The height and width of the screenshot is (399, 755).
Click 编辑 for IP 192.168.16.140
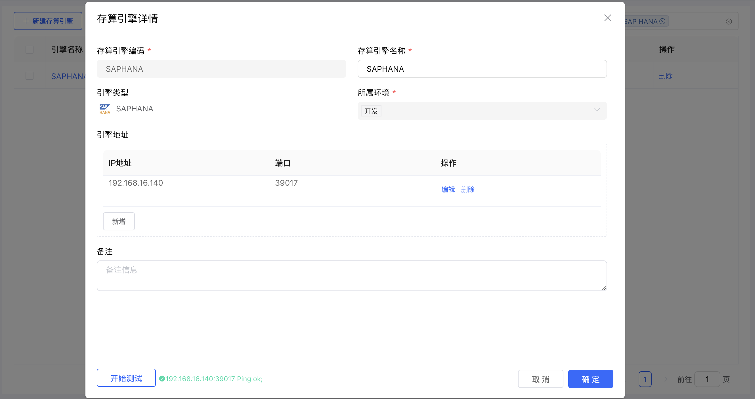pos(448,189)
